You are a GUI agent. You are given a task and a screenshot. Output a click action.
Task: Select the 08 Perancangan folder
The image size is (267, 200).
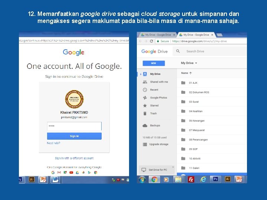pyautogui.click(x=212, y=140)
